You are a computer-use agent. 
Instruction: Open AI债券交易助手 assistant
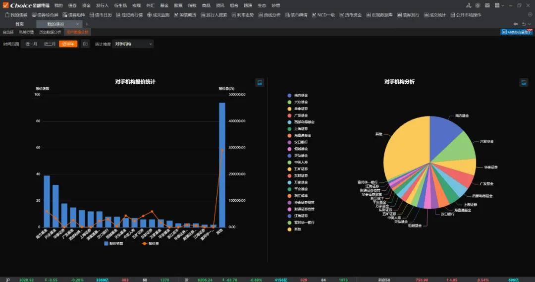coord(517,32)
